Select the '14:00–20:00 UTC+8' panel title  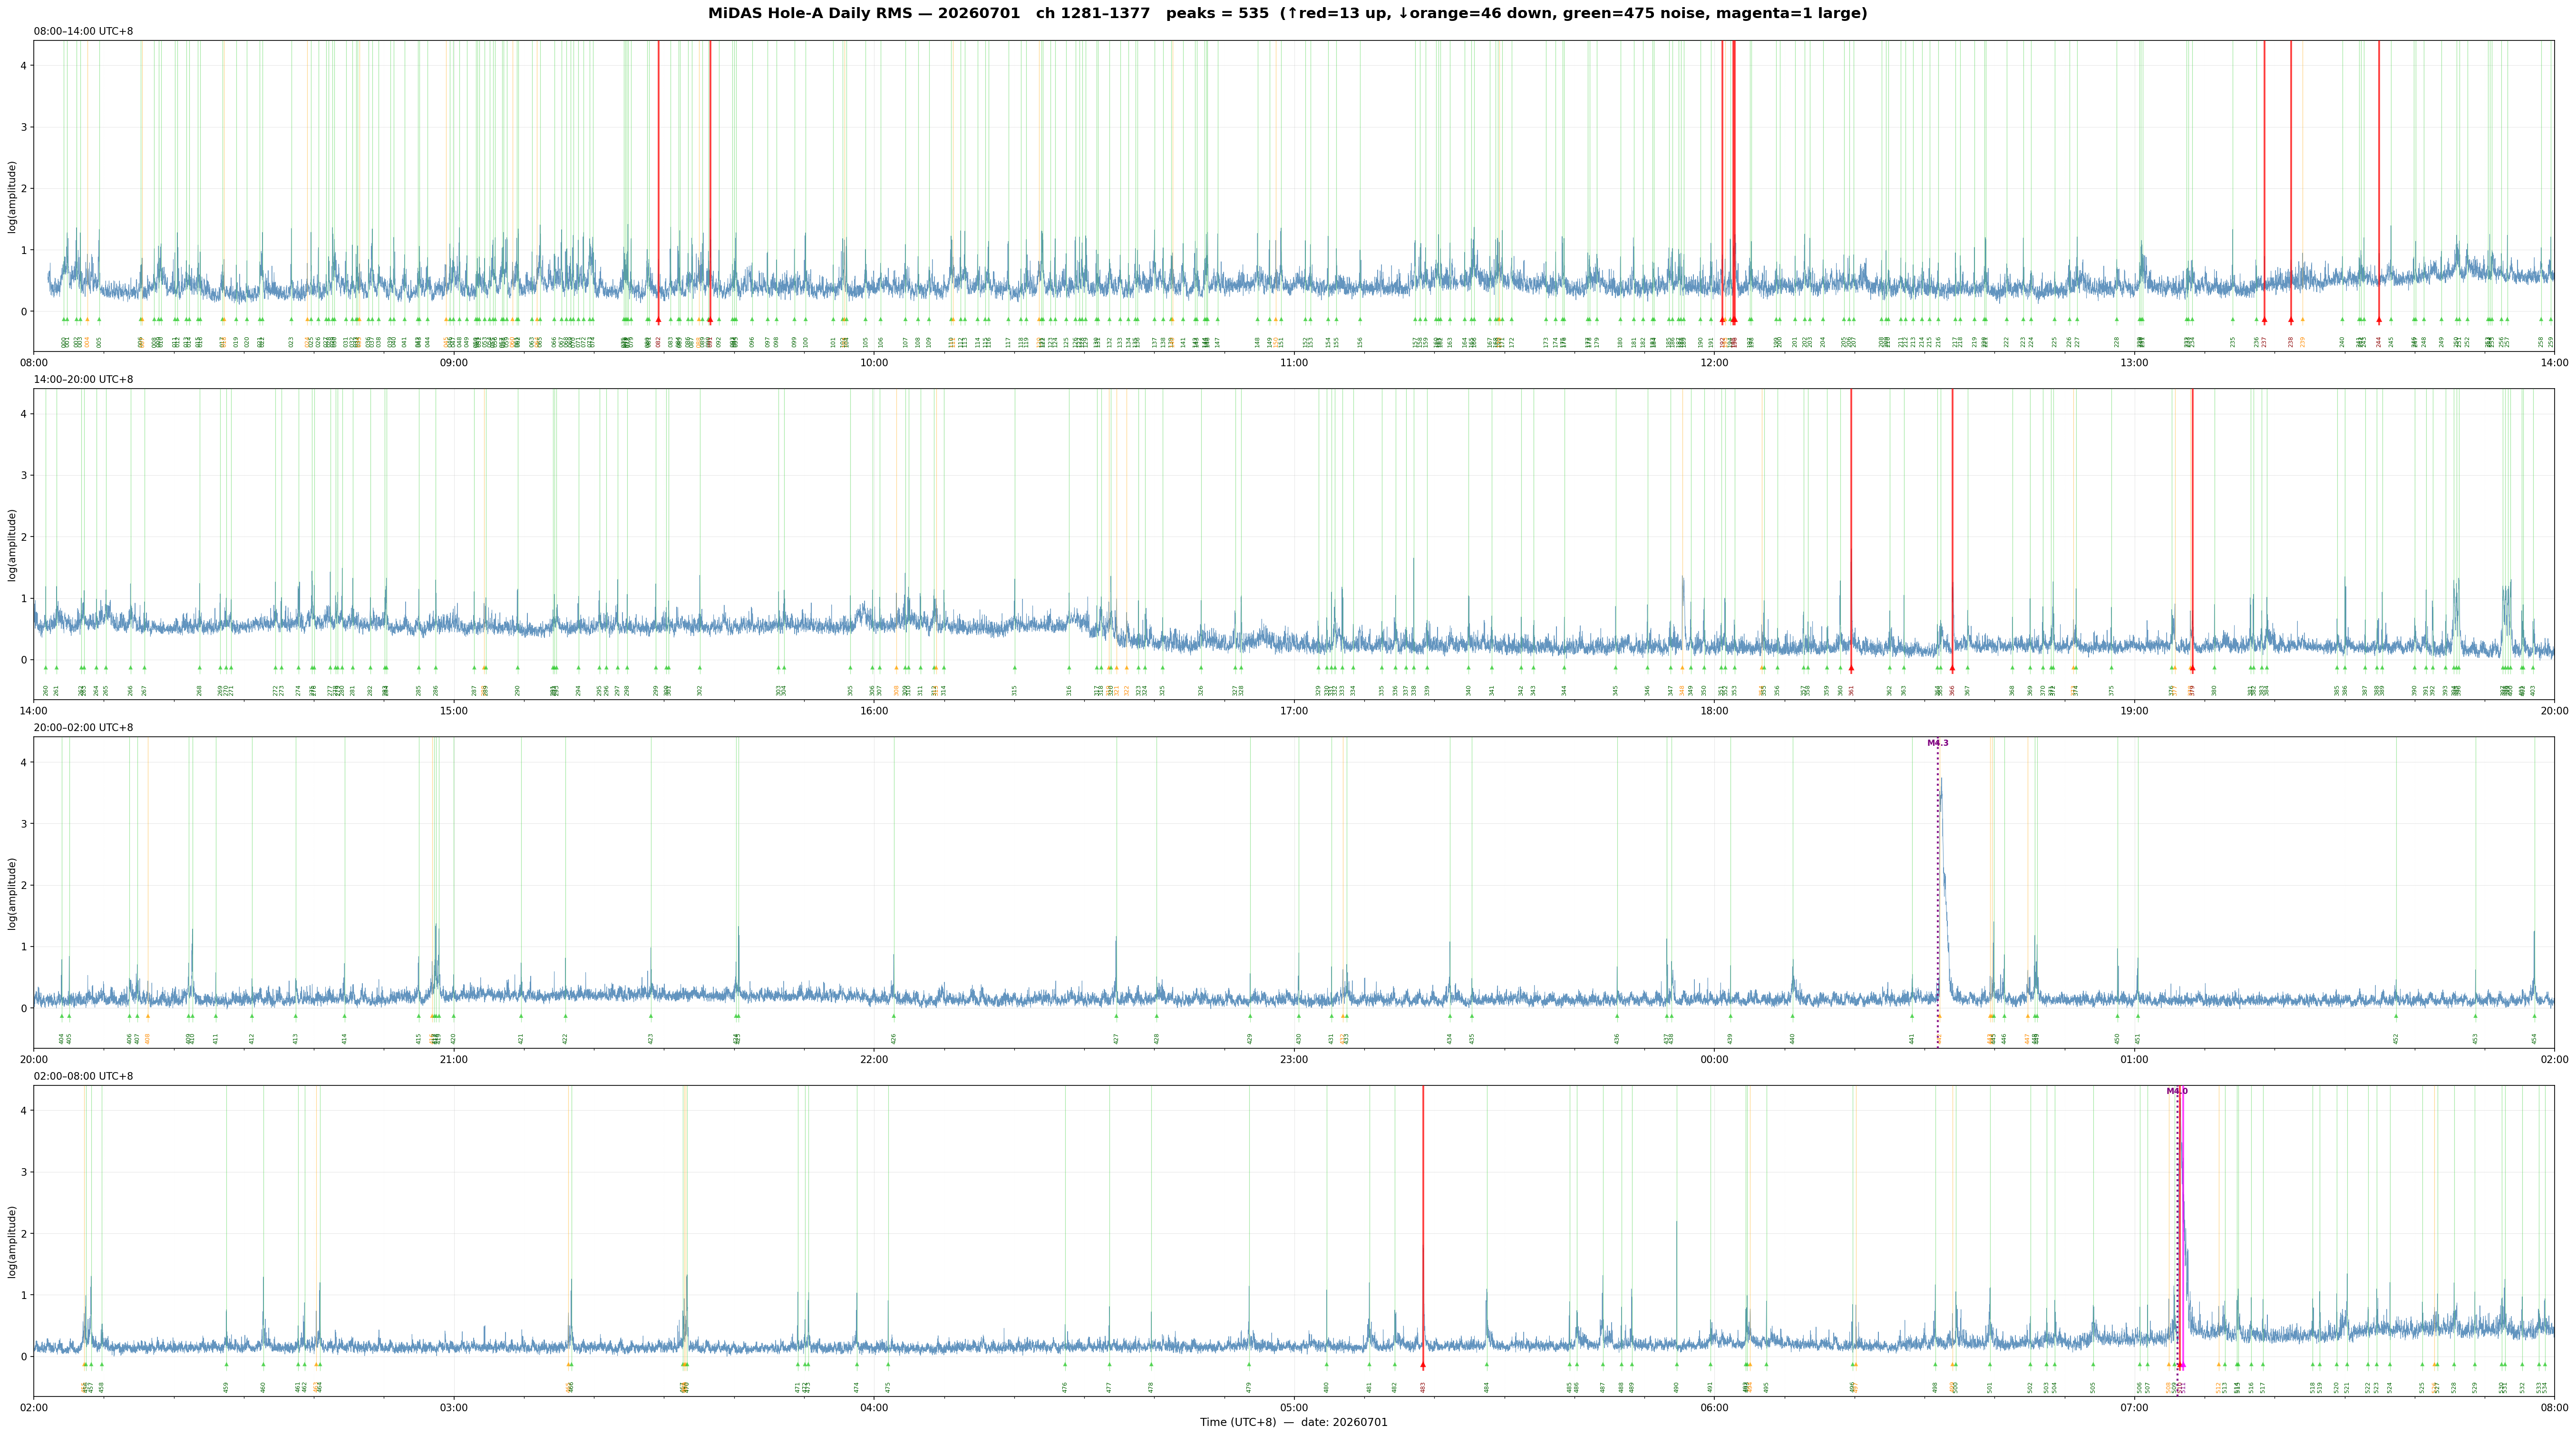pyautogui.click(x=83, y=380)
